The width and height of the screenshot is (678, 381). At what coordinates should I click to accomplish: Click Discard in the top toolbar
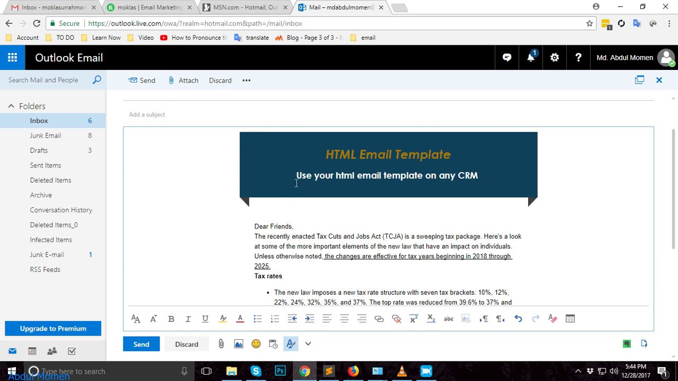(220, 80)
